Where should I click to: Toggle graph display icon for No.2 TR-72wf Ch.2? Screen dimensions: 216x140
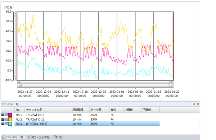pos(3,119)
